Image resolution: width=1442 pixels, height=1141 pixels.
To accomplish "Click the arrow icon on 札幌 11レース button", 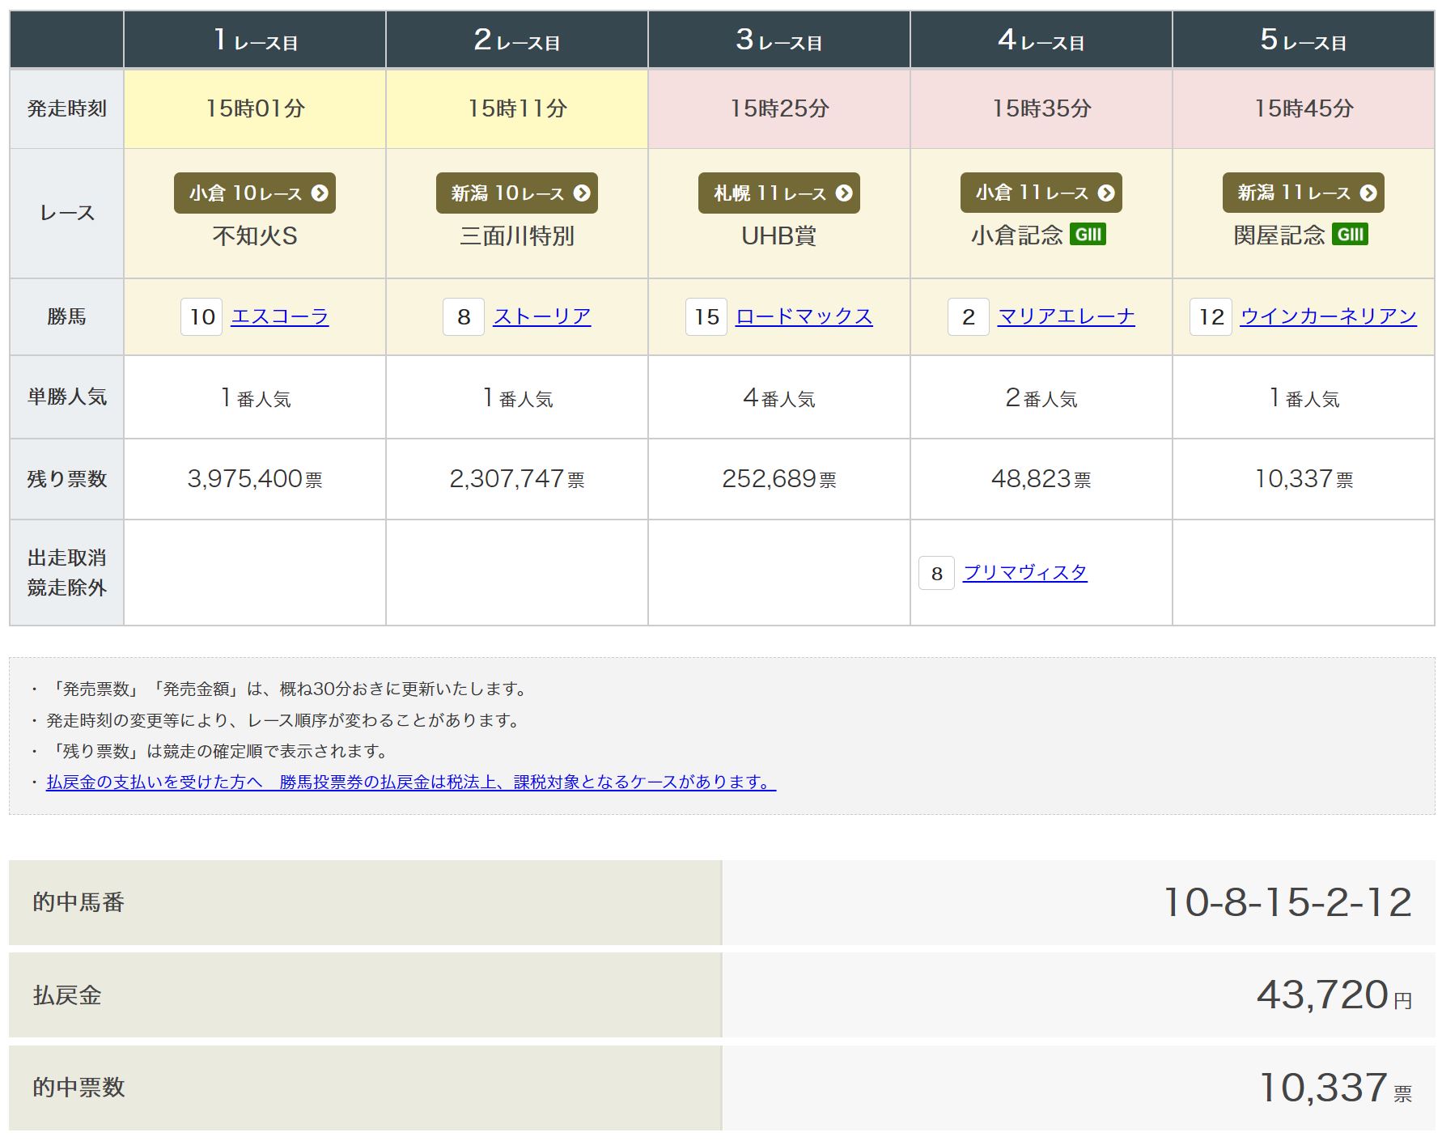I will pyautogui.click(x=844, y=193).
